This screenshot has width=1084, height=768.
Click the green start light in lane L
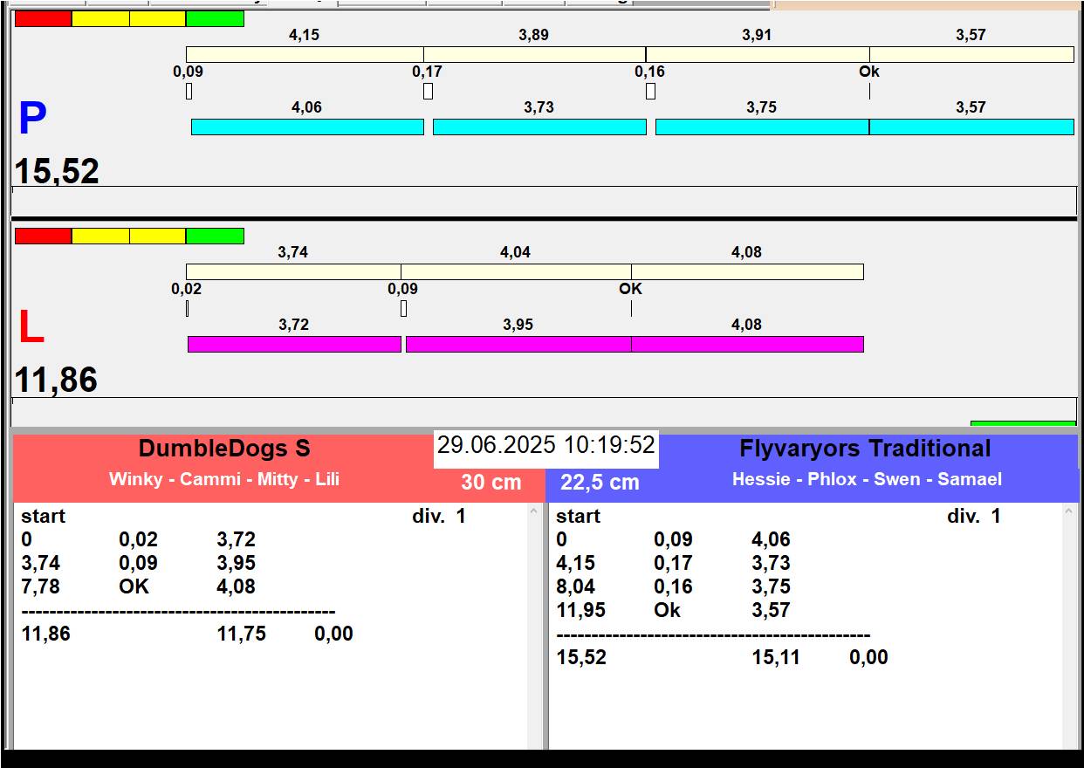tap(215, 237)
